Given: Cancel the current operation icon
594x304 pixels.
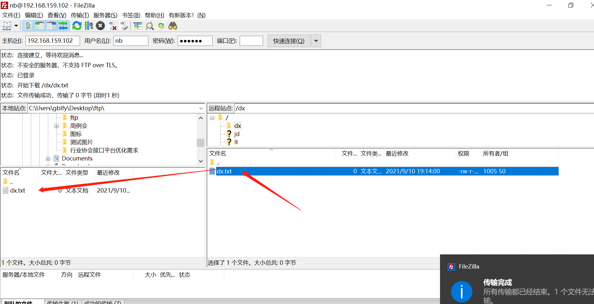Looking at the screenshot, I should [100, 26].
